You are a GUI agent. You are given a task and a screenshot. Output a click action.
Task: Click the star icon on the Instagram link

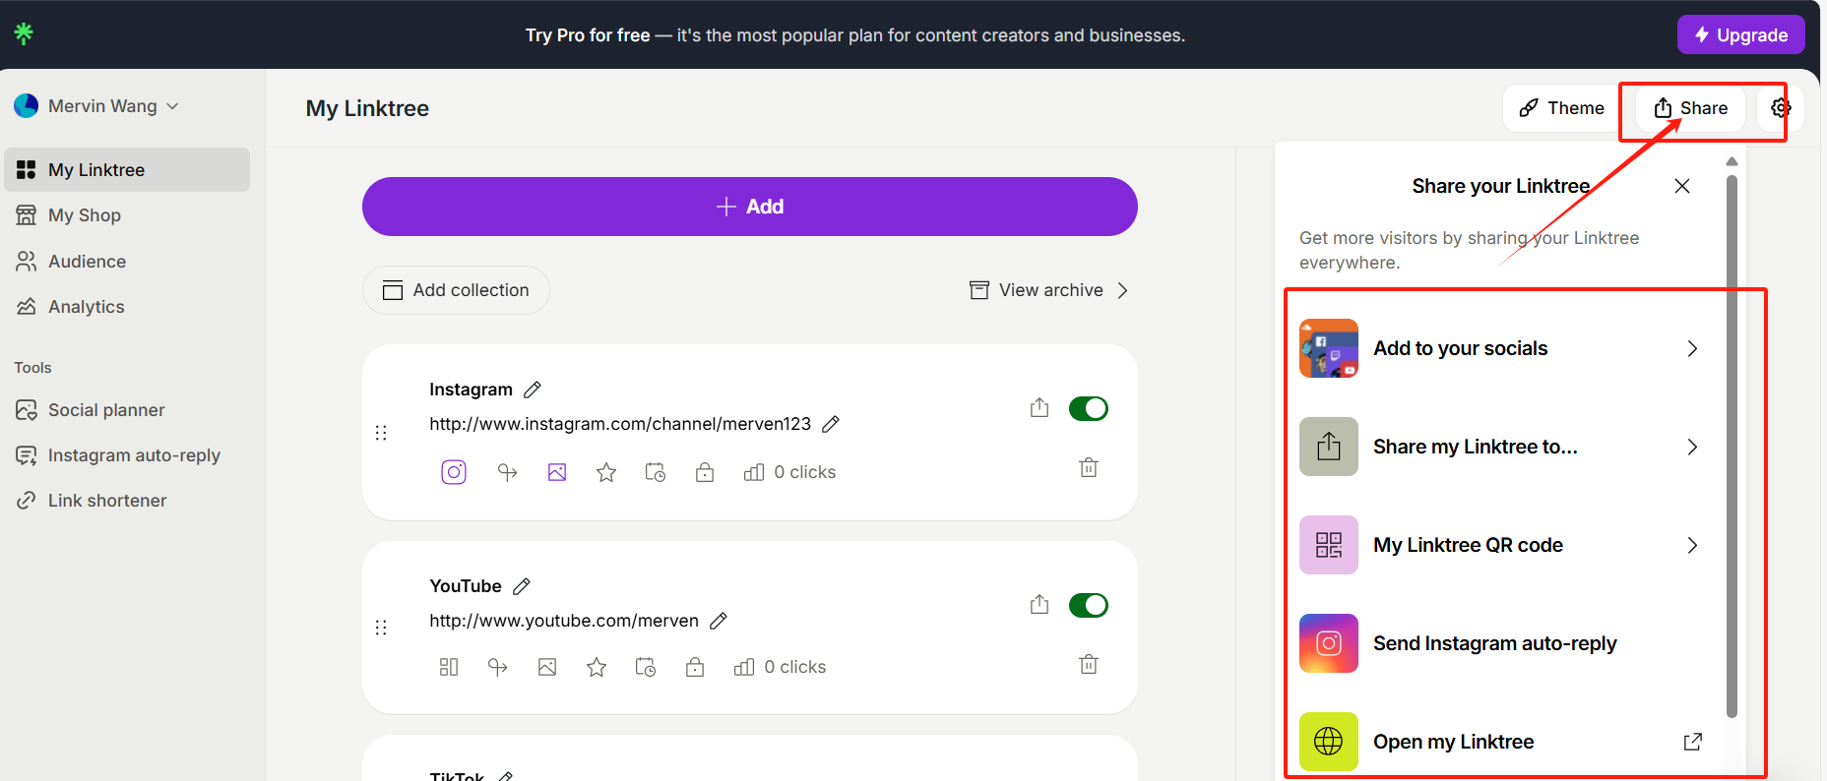tap(606, 472)
